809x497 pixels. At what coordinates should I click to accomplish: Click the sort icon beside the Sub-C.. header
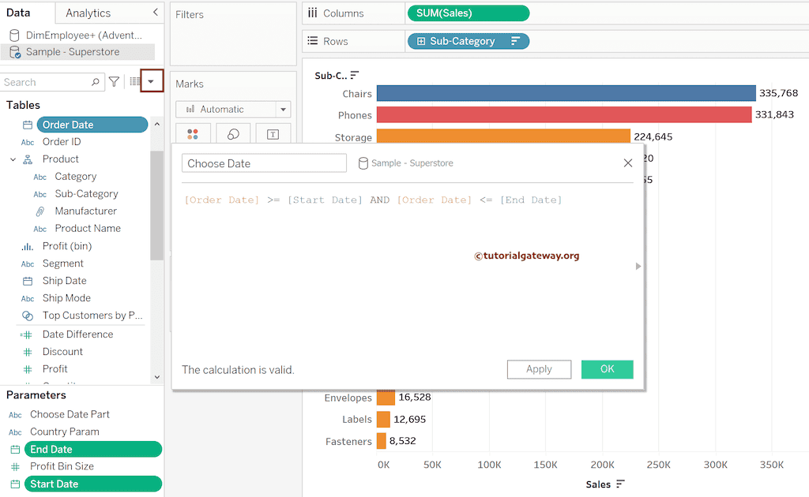pyautogui.click(x=354, y=75)
